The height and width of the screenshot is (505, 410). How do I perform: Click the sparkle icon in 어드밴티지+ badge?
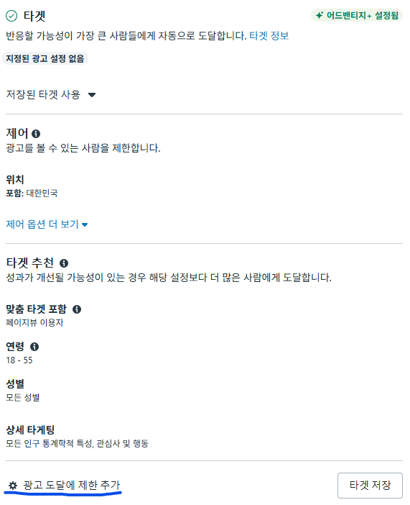[320, 15]
